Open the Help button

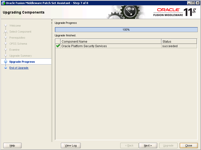click(12, 145)
